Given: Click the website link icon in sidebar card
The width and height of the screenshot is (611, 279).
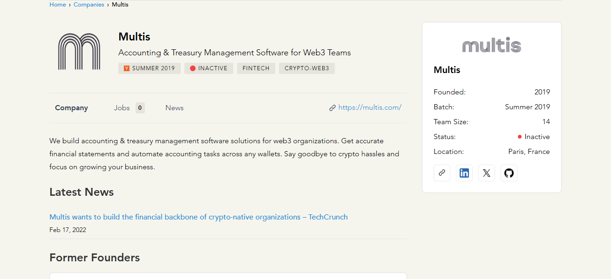Looking at the screenshot, I should tap(441, 173).
